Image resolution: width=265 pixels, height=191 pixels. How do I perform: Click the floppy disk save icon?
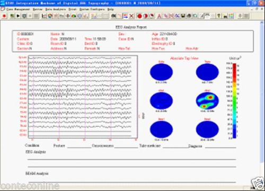183,16
